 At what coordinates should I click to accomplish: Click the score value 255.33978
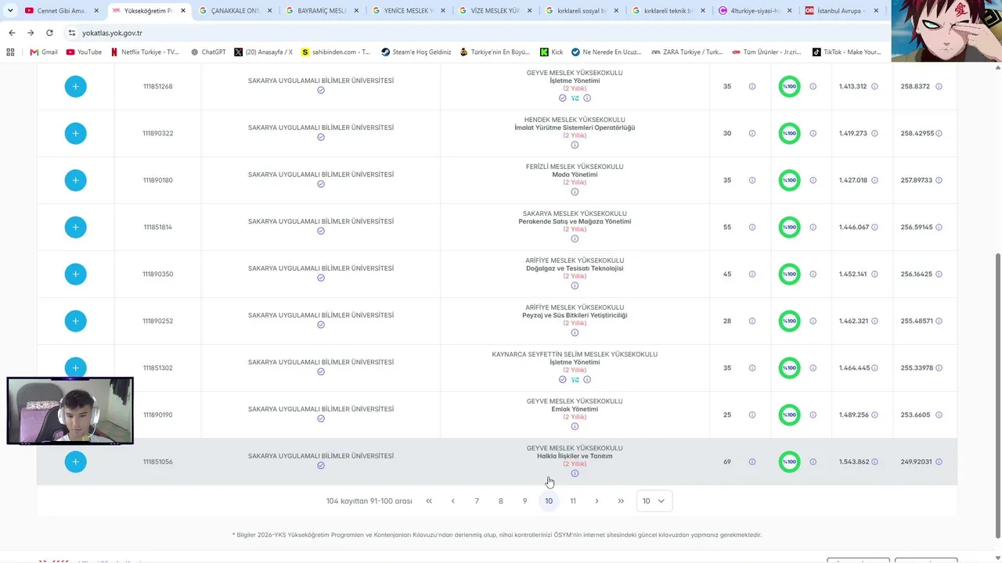[917, 368]
